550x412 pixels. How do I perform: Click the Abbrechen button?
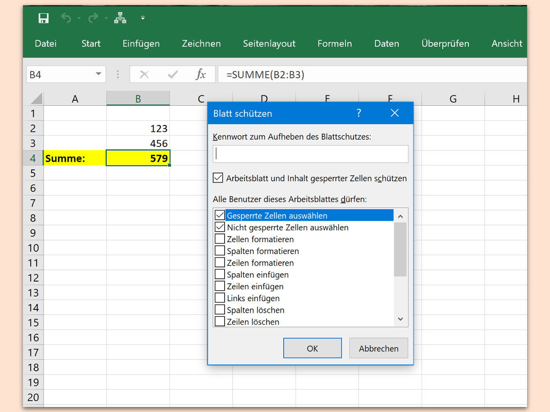point(379,348)
